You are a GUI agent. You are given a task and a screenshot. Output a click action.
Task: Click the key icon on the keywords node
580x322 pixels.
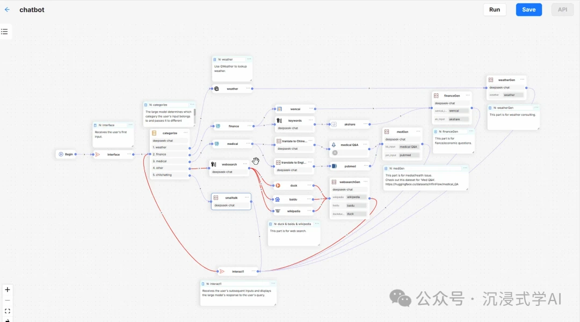[279, 120]
